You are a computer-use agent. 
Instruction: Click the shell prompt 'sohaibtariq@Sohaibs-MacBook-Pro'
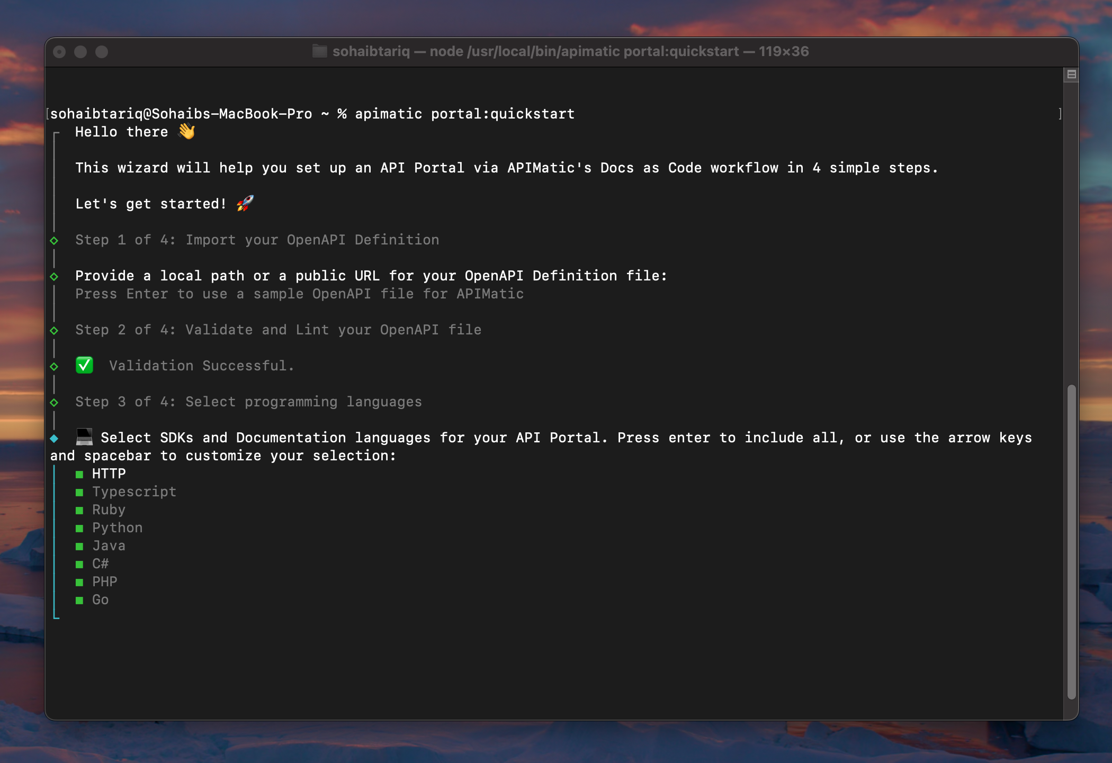point(181,114)
